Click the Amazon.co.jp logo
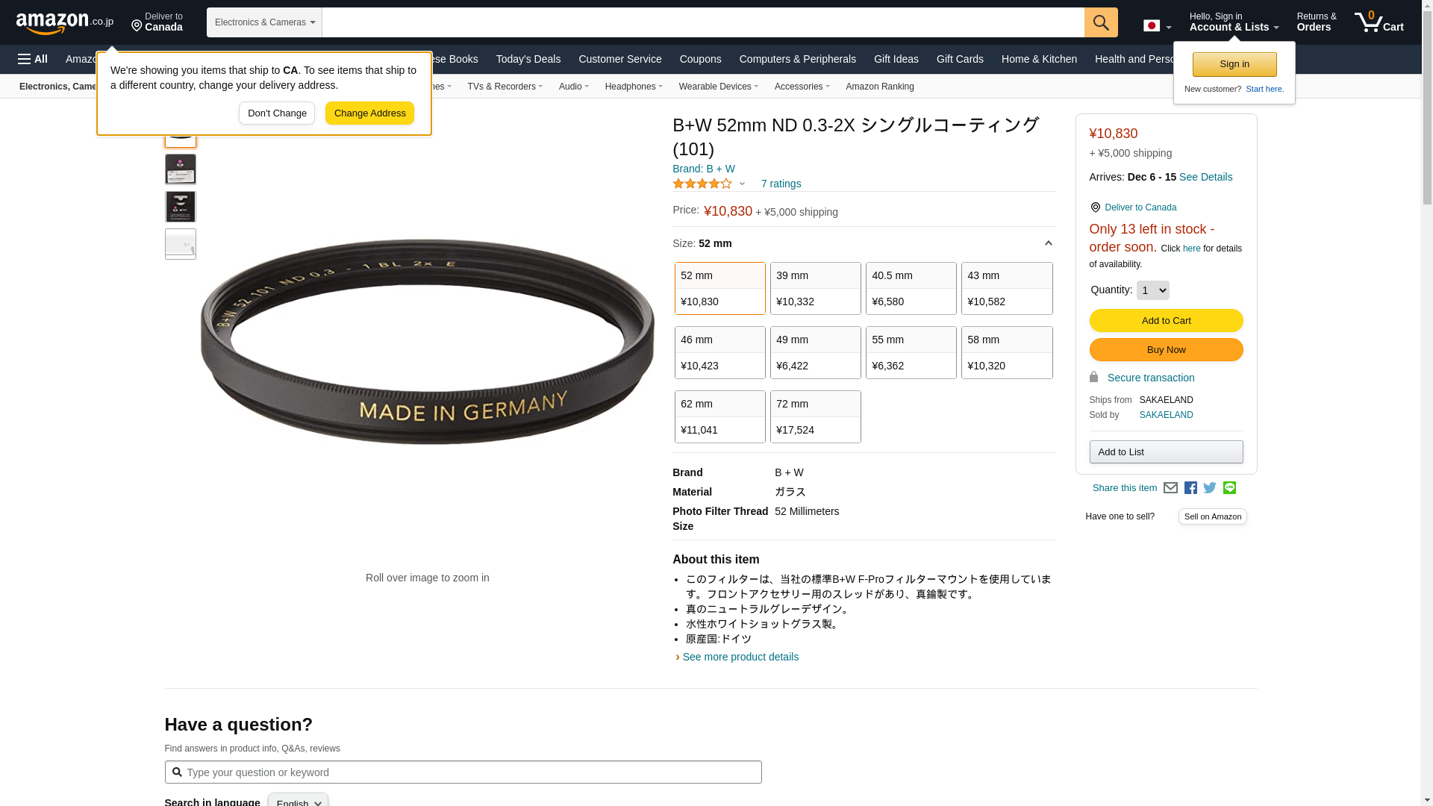The height and width of the screenshot is (806, 1433). [65, 23]
